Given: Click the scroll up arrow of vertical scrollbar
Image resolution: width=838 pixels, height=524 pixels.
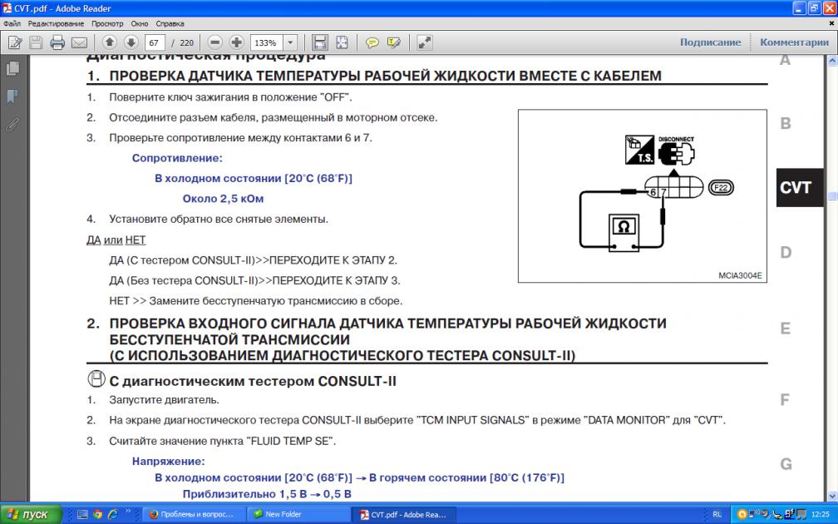Looking at the screenshot, I should pyautogui.click(x=832, y=62).
